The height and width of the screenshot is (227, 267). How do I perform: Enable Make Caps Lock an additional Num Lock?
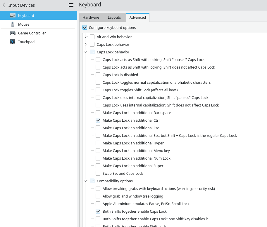coord(98,158)
